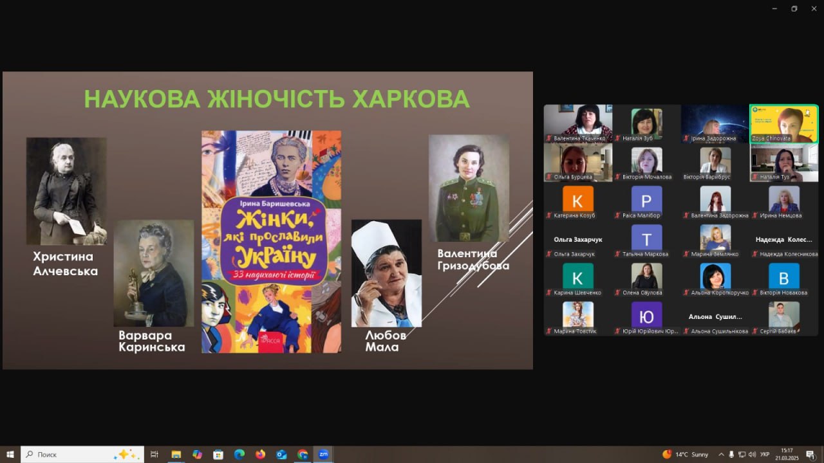The image size is (824, 463).
Task: Select Надежда Колесникова's participant tile
Action: click(784, 239)
